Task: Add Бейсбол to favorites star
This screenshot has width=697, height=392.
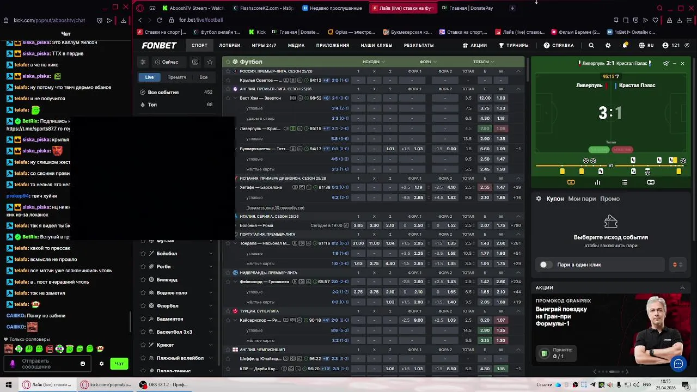Action: point(143,254)
